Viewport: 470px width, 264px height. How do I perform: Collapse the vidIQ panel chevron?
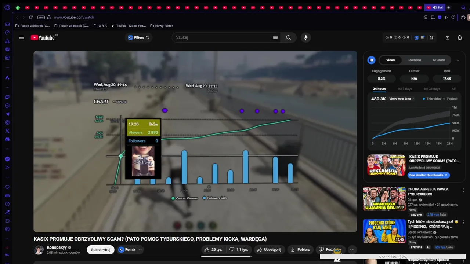[458, 60]
